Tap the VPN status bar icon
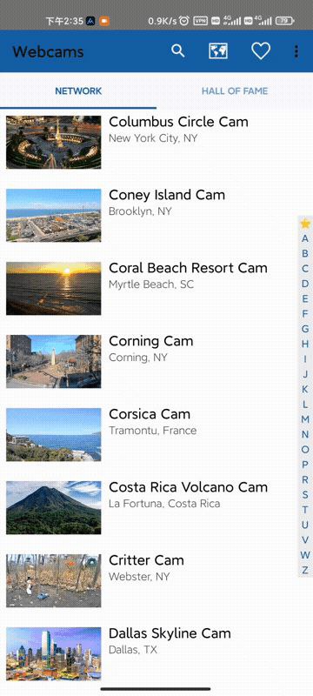 tap(200, 20)
